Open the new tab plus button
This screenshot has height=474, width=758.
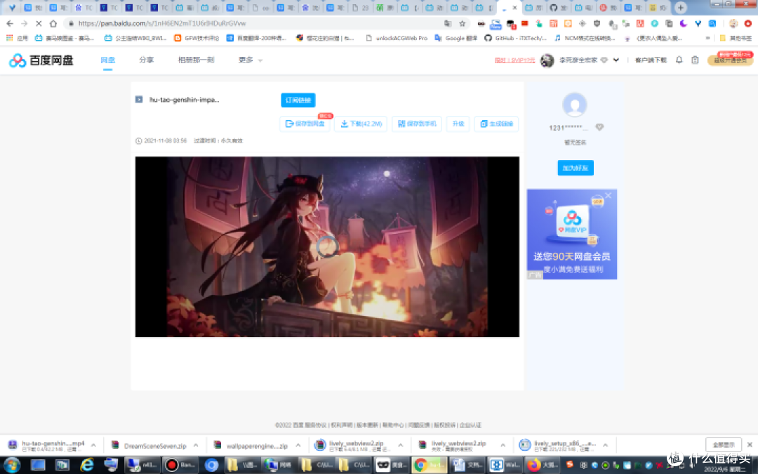tap(681, 7)
